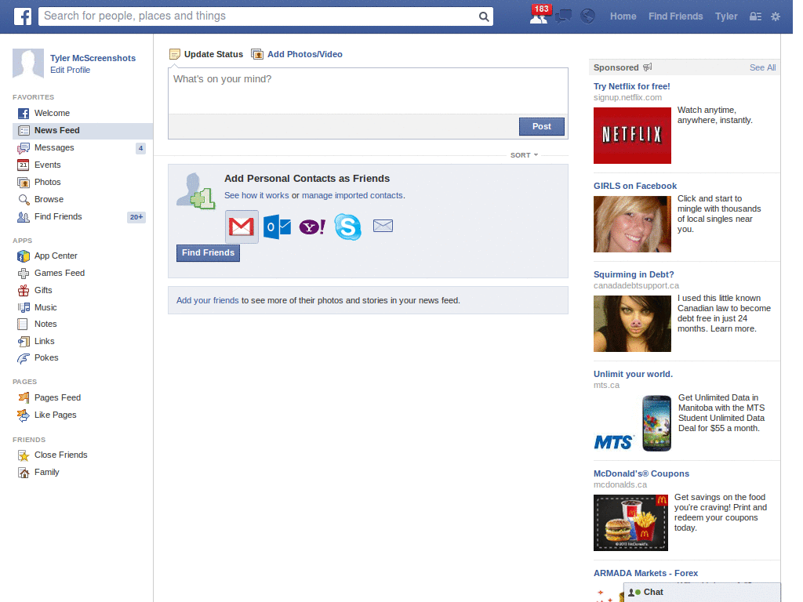Click the blue Find Friends button

pyautogui.click(x=208, y=253)
